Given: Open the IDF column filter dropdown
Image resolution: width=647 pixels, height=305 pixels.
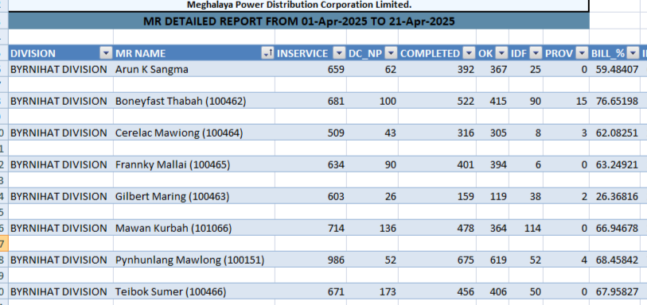Looking at the screenshot, I should pos(536,53).
